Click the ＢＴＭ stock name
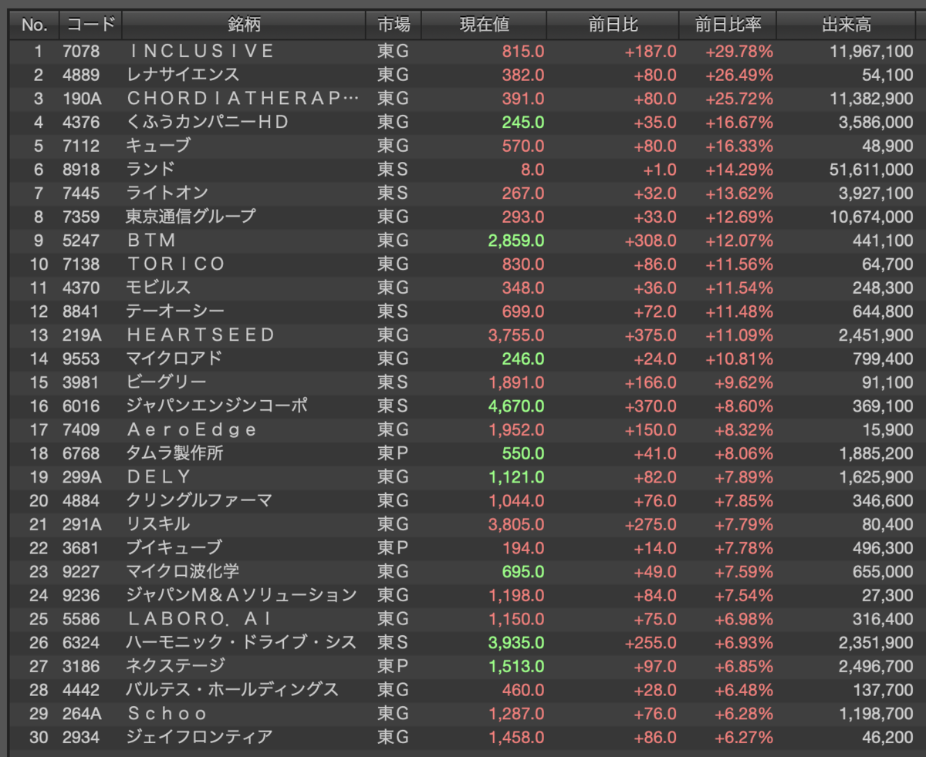The width and height of the screenshot is (926, 757). pyautogui.click(x=152, y=241)
